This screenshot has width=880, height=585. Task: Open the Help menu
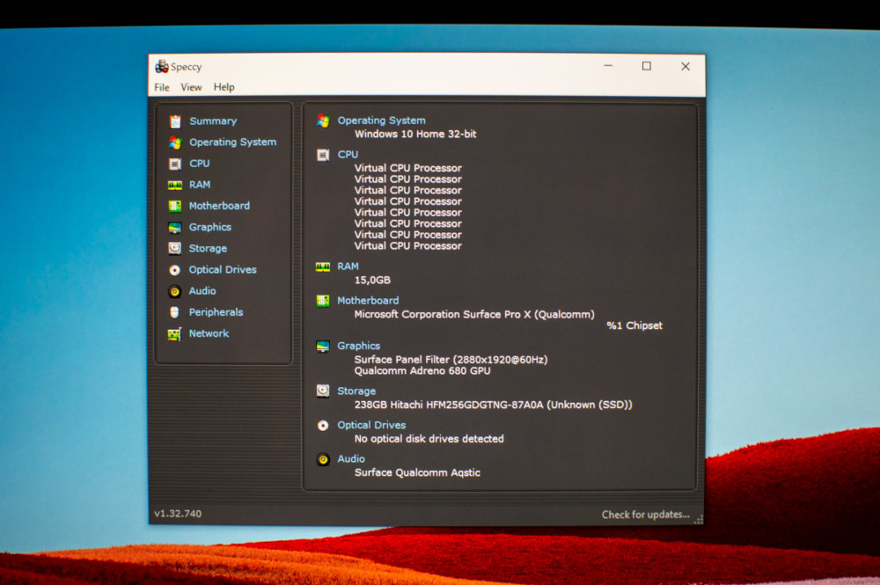click(224, 87)
